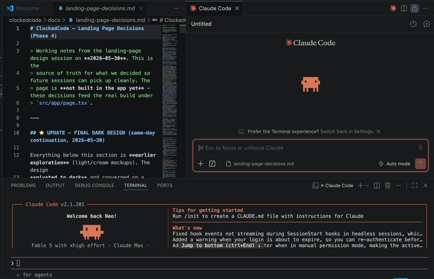
Task: Split the terminal pane
Action: [377, 185]
